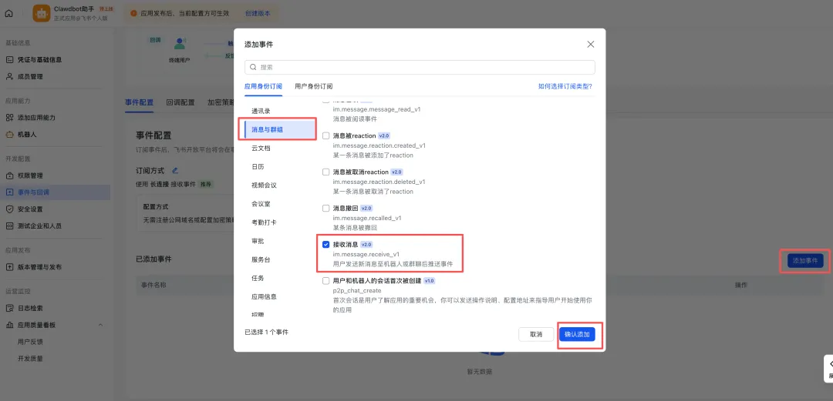This screenshot has height=401, width=833.
Task: Uncheck the 接收消息 checkbox
Action: [325, 244]
